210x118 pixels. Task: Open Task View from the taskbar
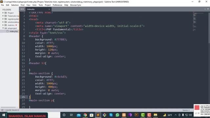72,115
